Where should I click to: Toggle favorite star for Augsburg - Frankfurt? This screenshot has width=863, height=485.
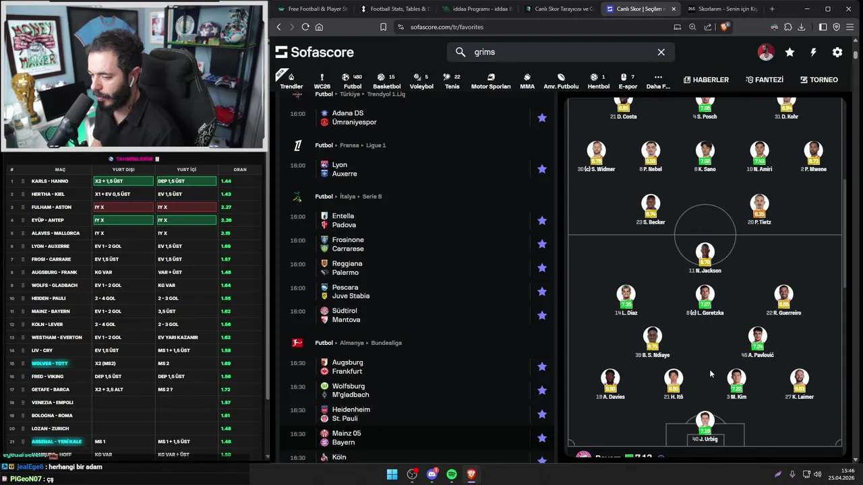pyautogui.click(x=542, y=367)
